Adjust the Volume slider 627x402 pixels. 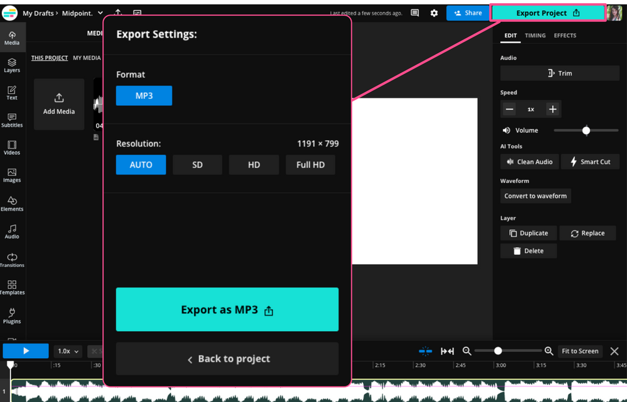(x=586, y=130)
